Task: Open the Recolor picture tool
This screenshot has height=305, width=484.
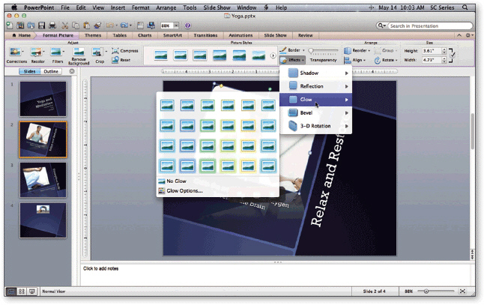Action: (x=37, y=55)
